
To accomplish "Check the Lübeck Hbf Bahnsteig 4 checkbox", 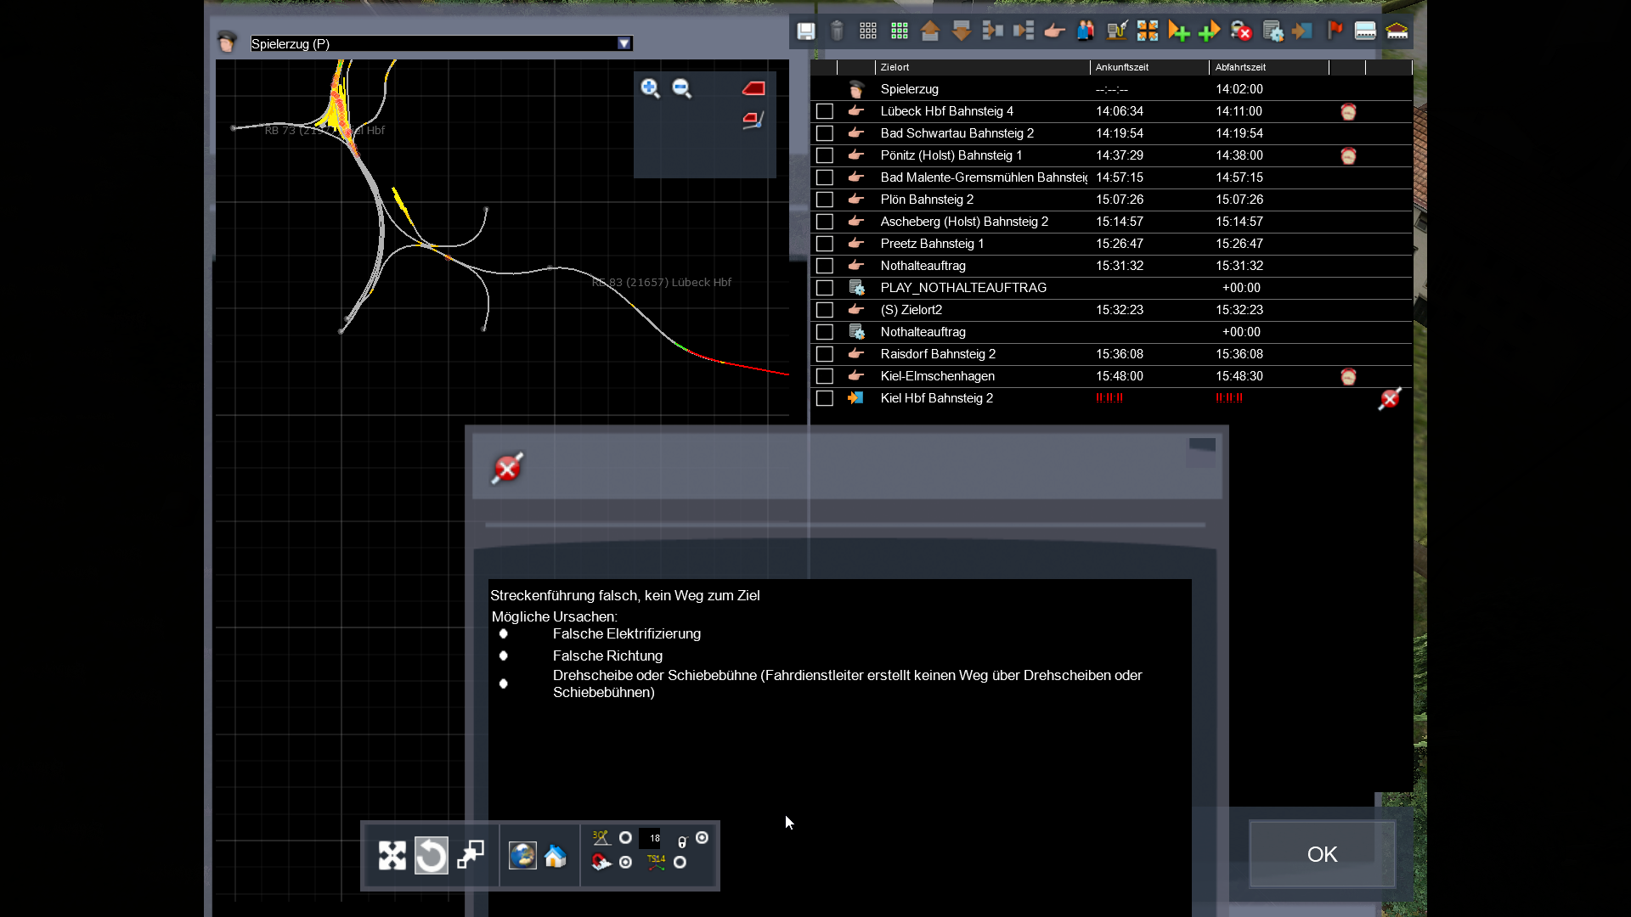I will 824,111.
